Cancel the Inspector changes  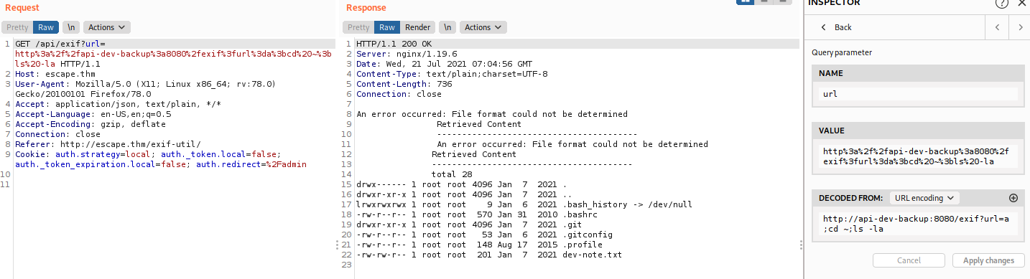(909, 260)
